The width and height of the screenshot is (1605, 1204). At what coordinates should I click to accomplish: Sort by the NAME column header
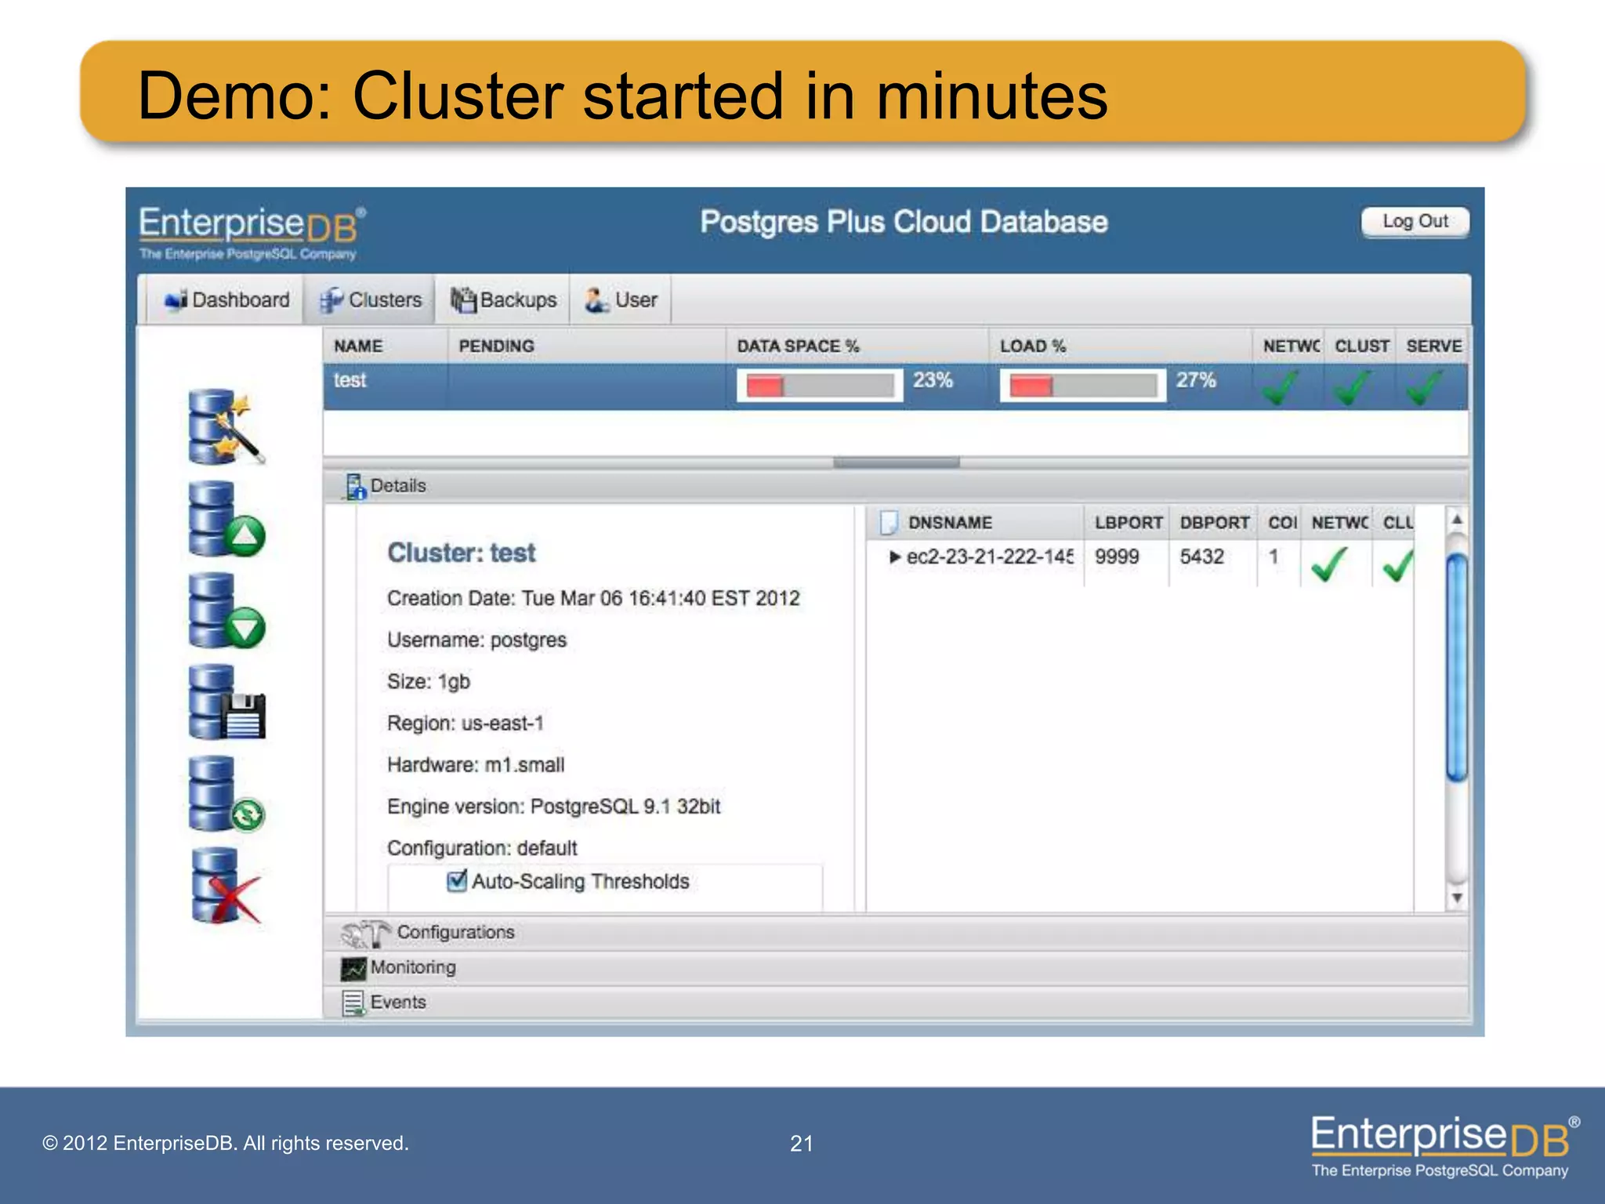pyautogui.click(x=385, y=346)
